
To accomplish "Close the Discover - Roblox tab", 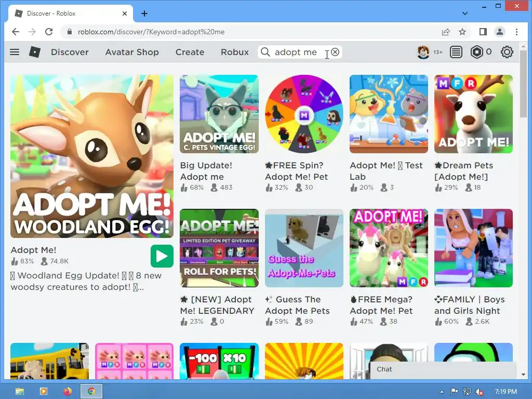I will coord(125,14).
